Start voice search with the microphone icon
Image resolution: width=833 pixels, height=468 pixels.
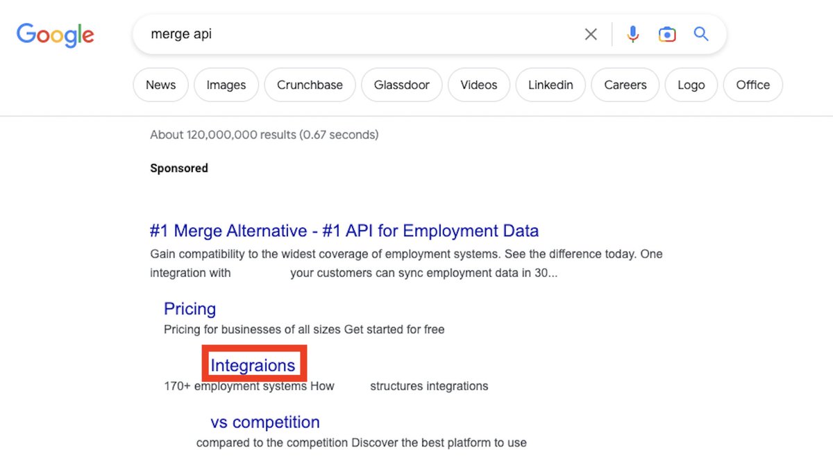632,34
